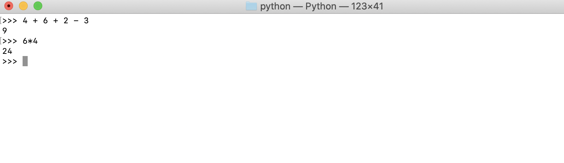Click the last empty '>>>' prompt

[10, 61]
